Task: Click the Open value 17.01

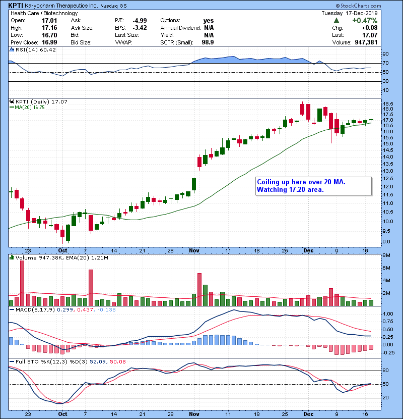Action: (x=49, y=21)
